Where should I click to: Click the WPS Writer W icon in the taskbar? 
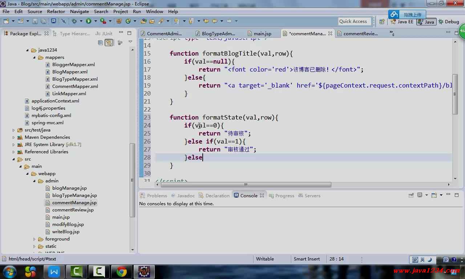point(54,271)
